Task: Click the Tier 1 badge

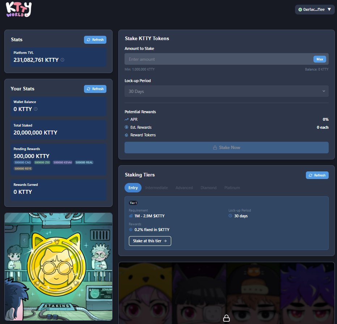Action: point(133,203)
